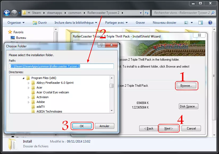219x154 pixels.
Task: Click the Disk Space... button
Action: pos(188,106)
